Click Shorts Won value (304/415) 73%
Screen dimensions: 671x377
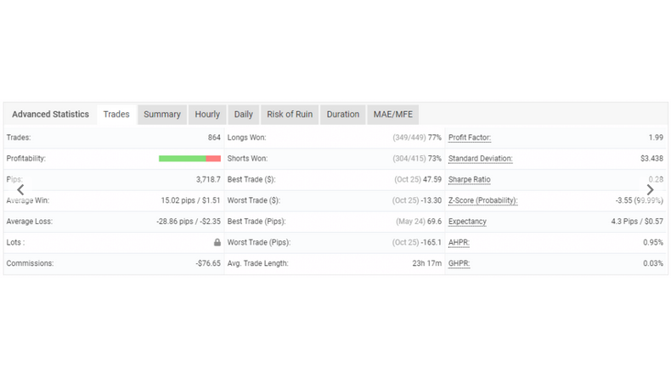tap(417, 158)
